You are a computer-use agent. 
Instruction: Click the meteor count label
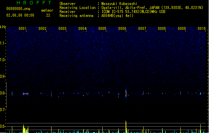click(x=47, y=10)
